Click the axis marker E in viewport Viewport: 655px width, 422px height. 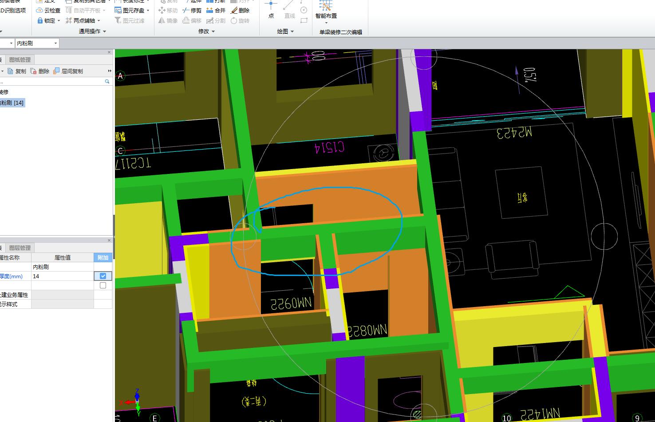154,418
